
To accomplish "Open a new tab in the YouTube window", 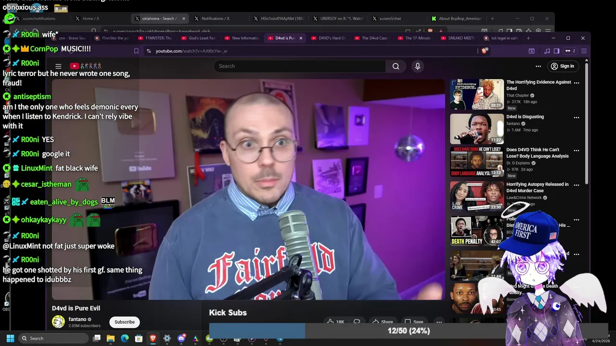I will 528,38.
